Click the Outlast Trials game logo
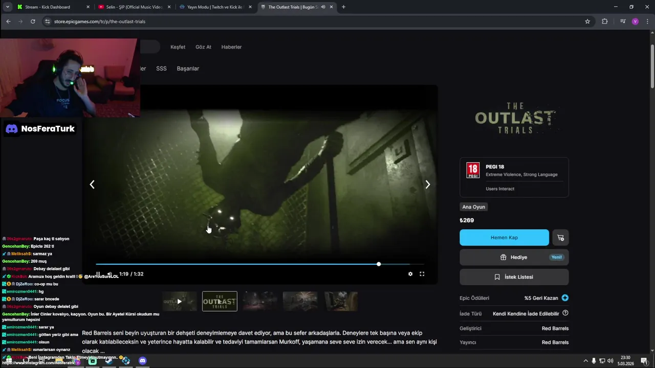 514,119
